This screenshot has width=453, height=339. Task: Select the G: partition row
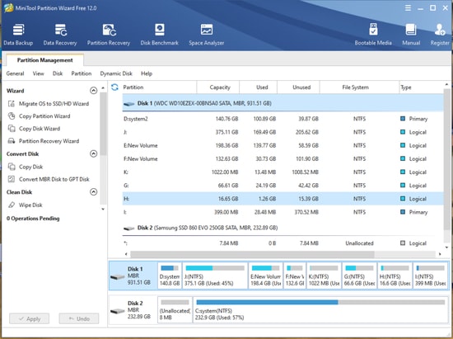click(x=283, y=185)
